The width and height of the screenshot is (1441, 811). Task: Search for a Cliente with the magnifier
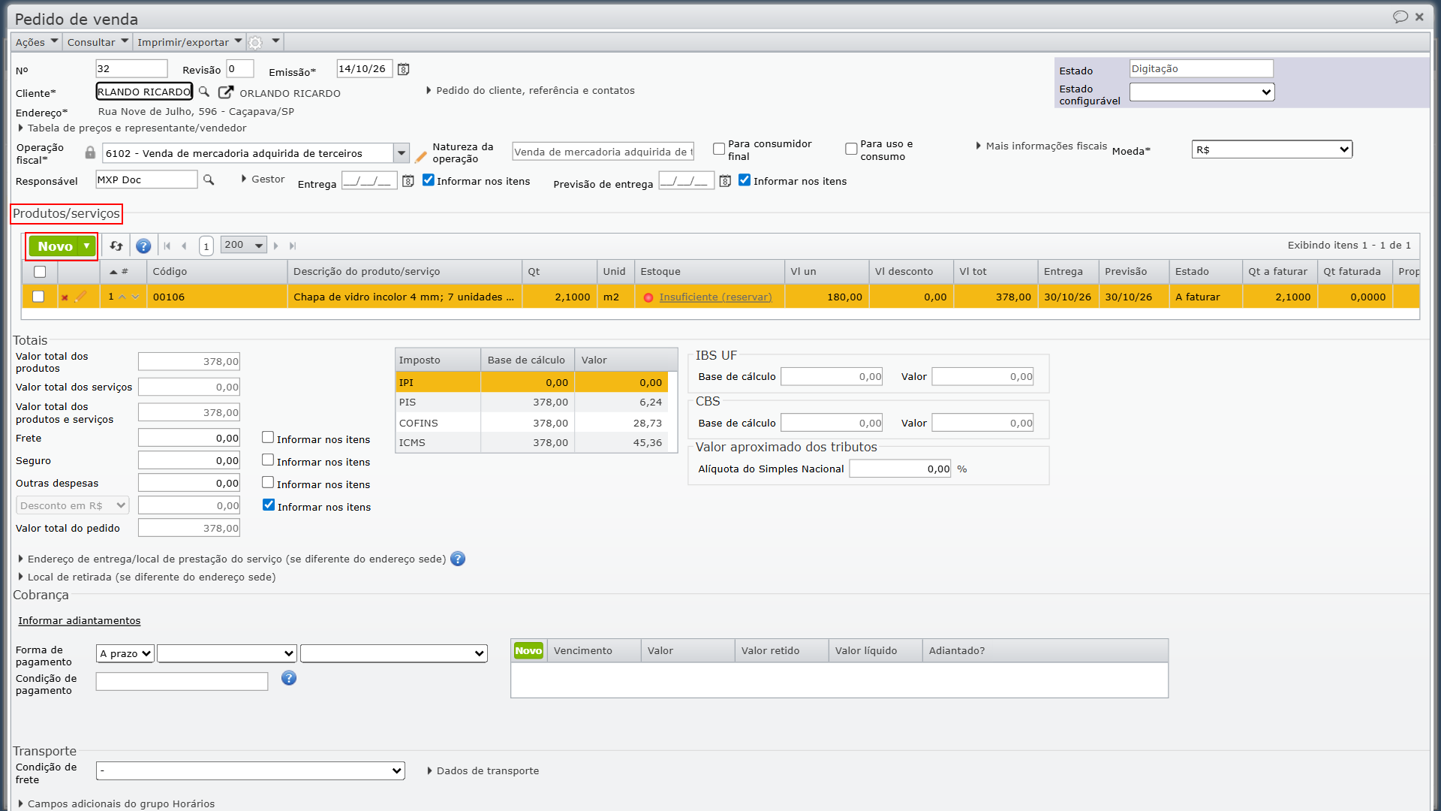pos(204,92)
